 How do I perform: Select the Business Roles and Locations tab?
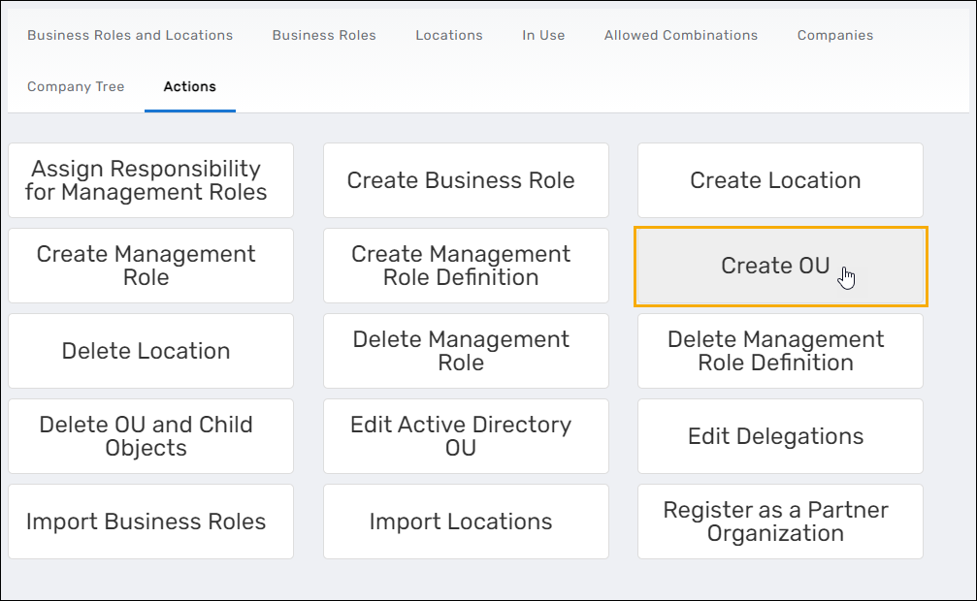click(x=129, y=35)
